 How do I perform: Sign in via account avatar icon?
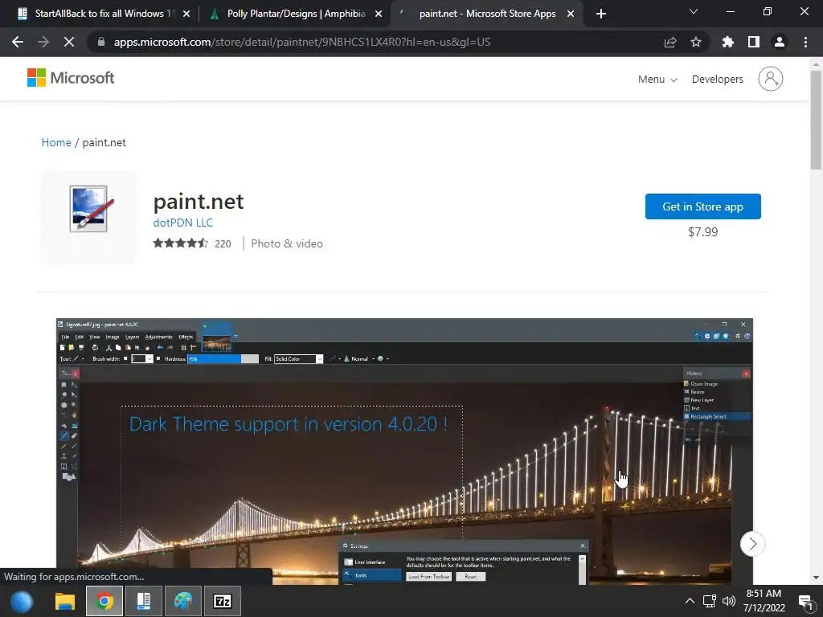(771, 79)
